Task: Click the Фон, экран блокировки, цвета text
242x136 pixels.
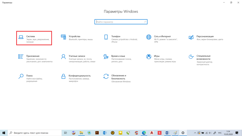Action: [210, 39]
